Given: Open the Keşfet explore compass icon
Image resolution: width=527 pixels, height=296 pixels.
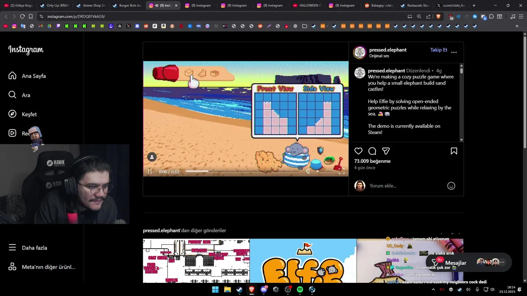Looking at the screenshot, I should tap(12, 114).
